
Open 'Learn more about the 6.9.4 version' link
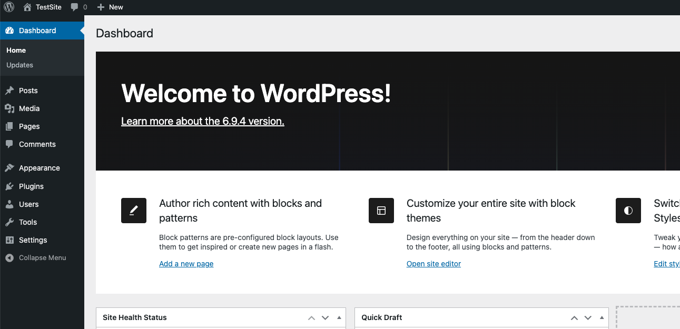(x=202, y=121)
